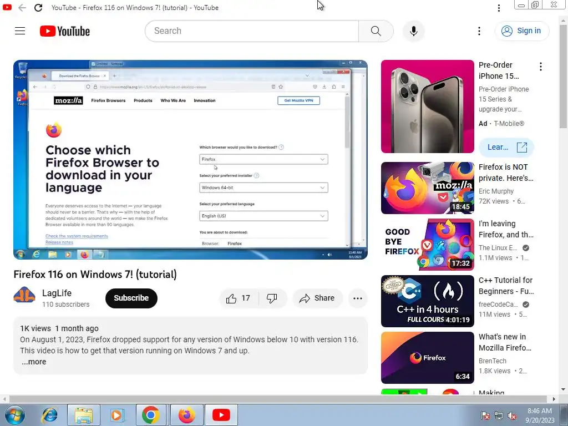Open 'What's new in Mozilla Firefox' thumbnail

pyautogui.click(x=428, y=358)
